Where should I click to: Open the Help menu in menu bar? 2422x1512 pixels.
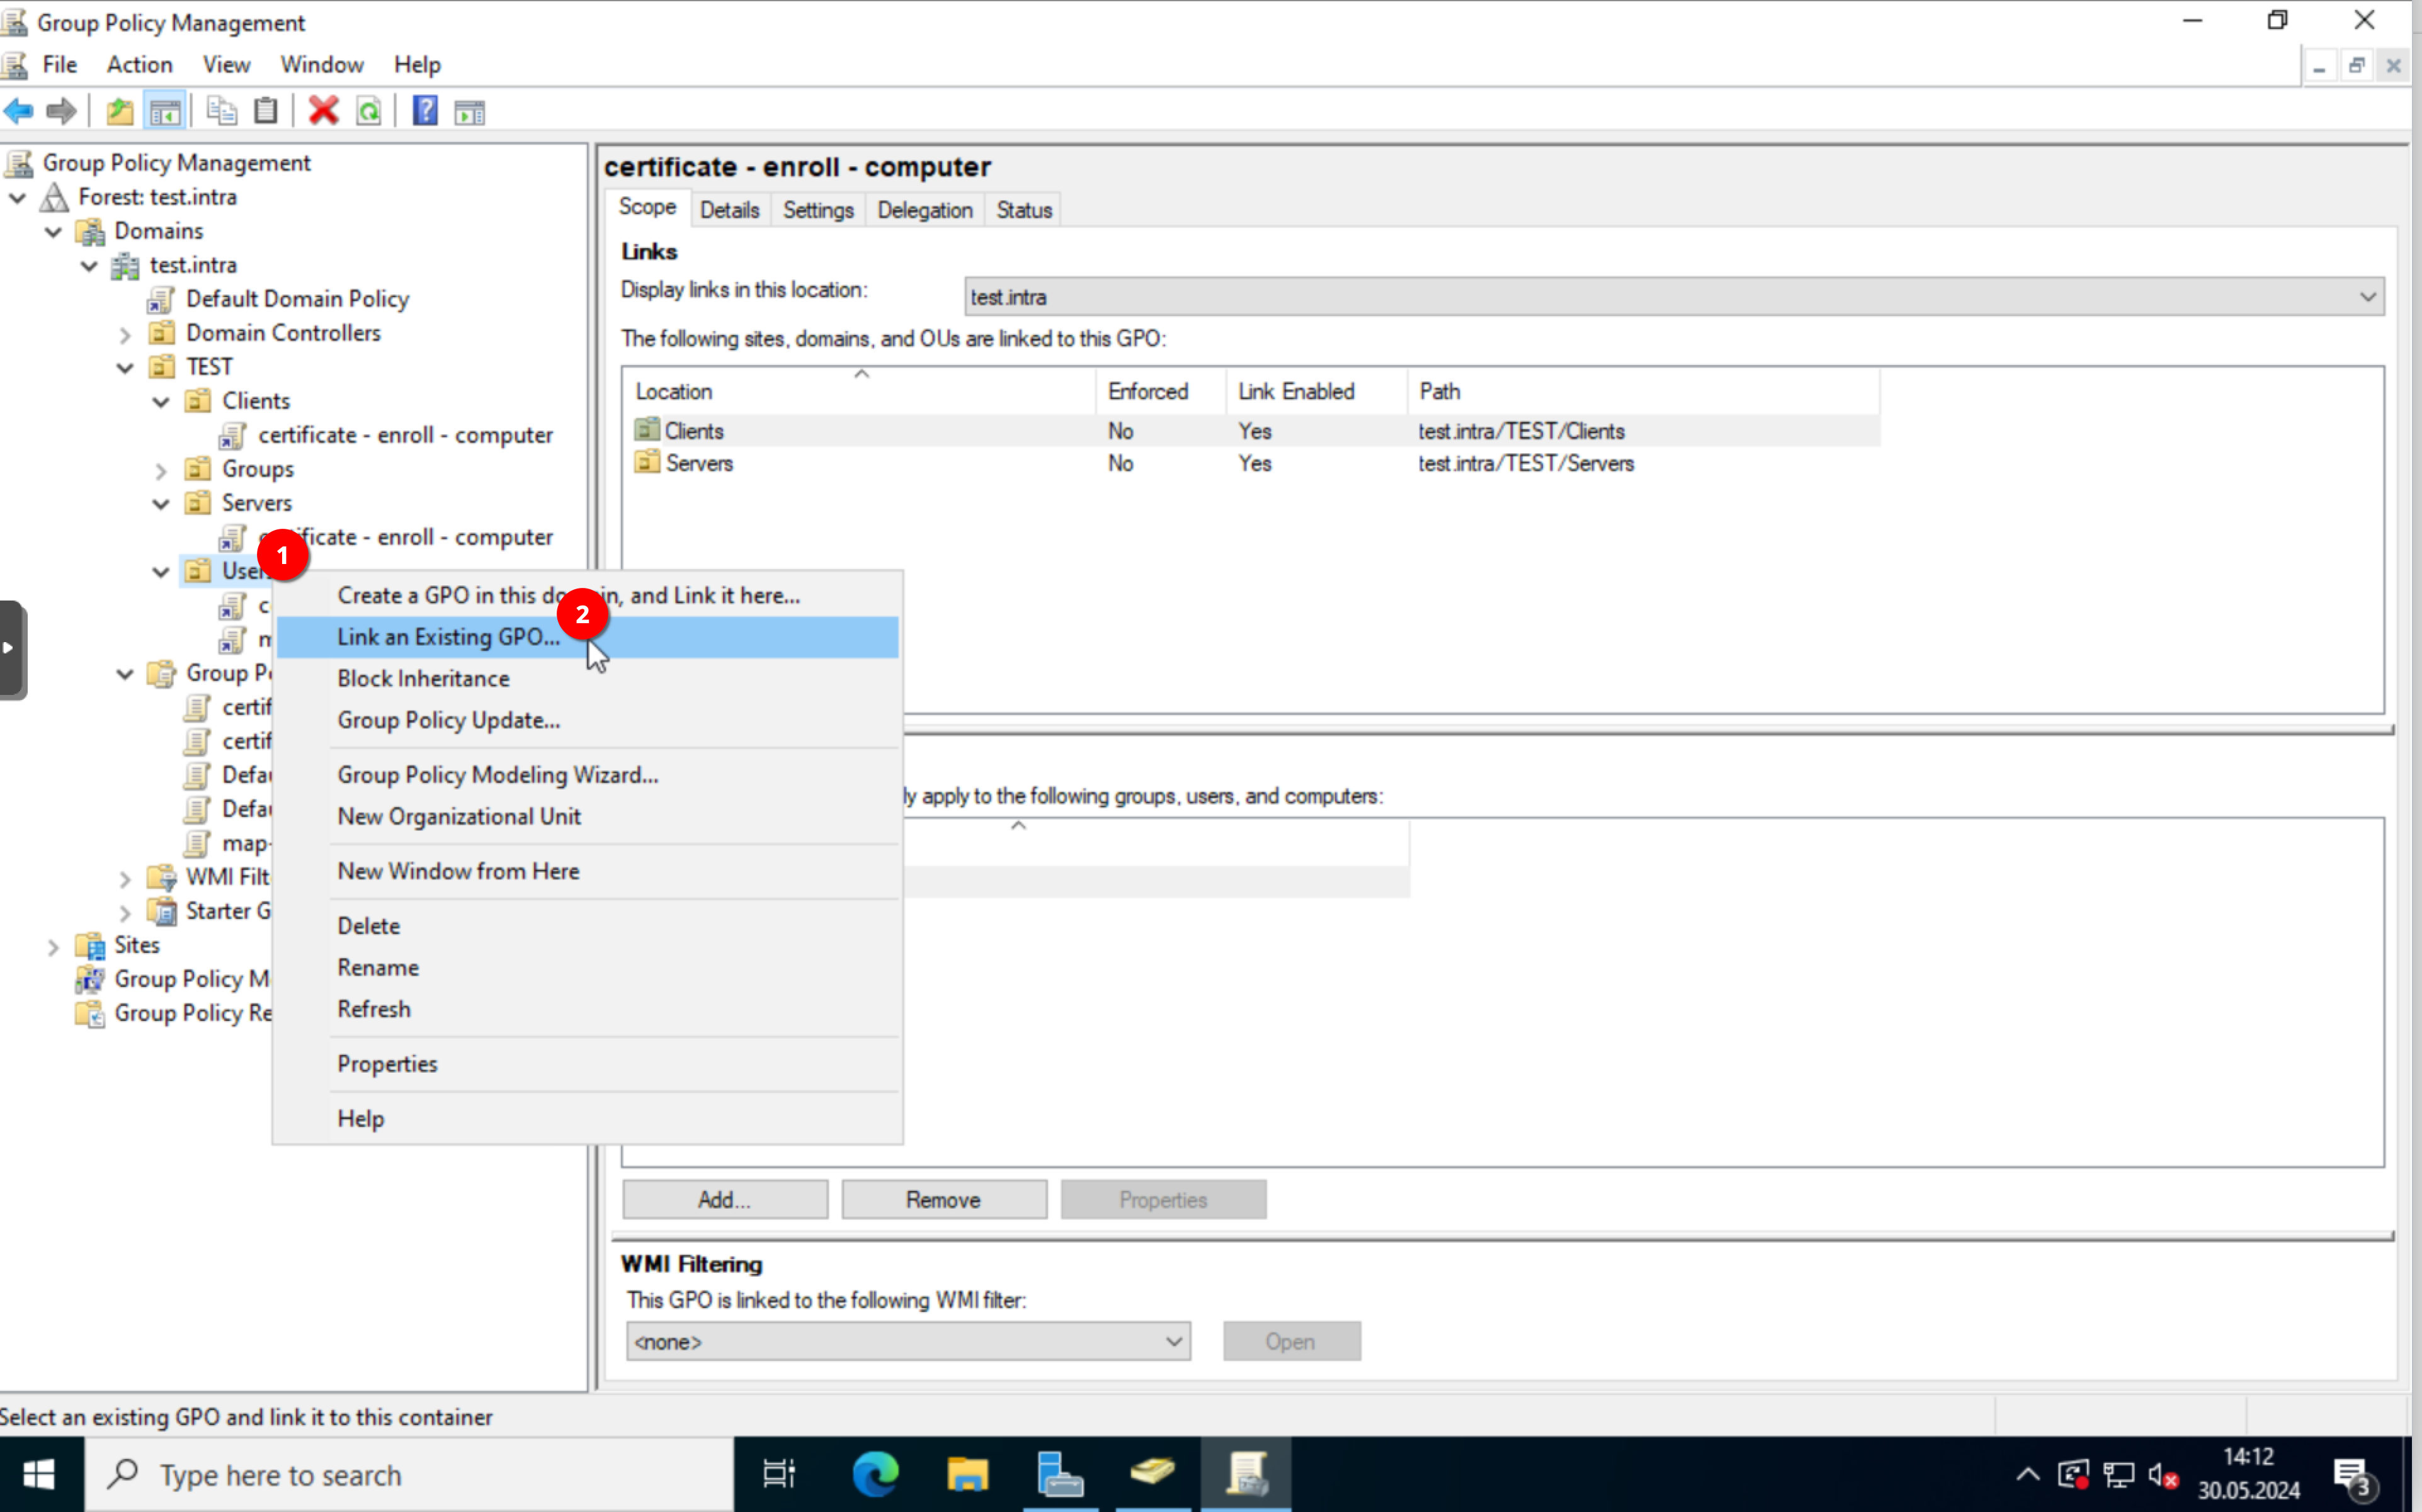coord(416,65)
